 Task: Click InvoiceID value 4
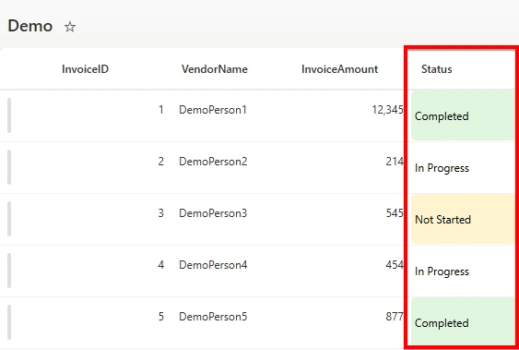click(x=161, y=265)
